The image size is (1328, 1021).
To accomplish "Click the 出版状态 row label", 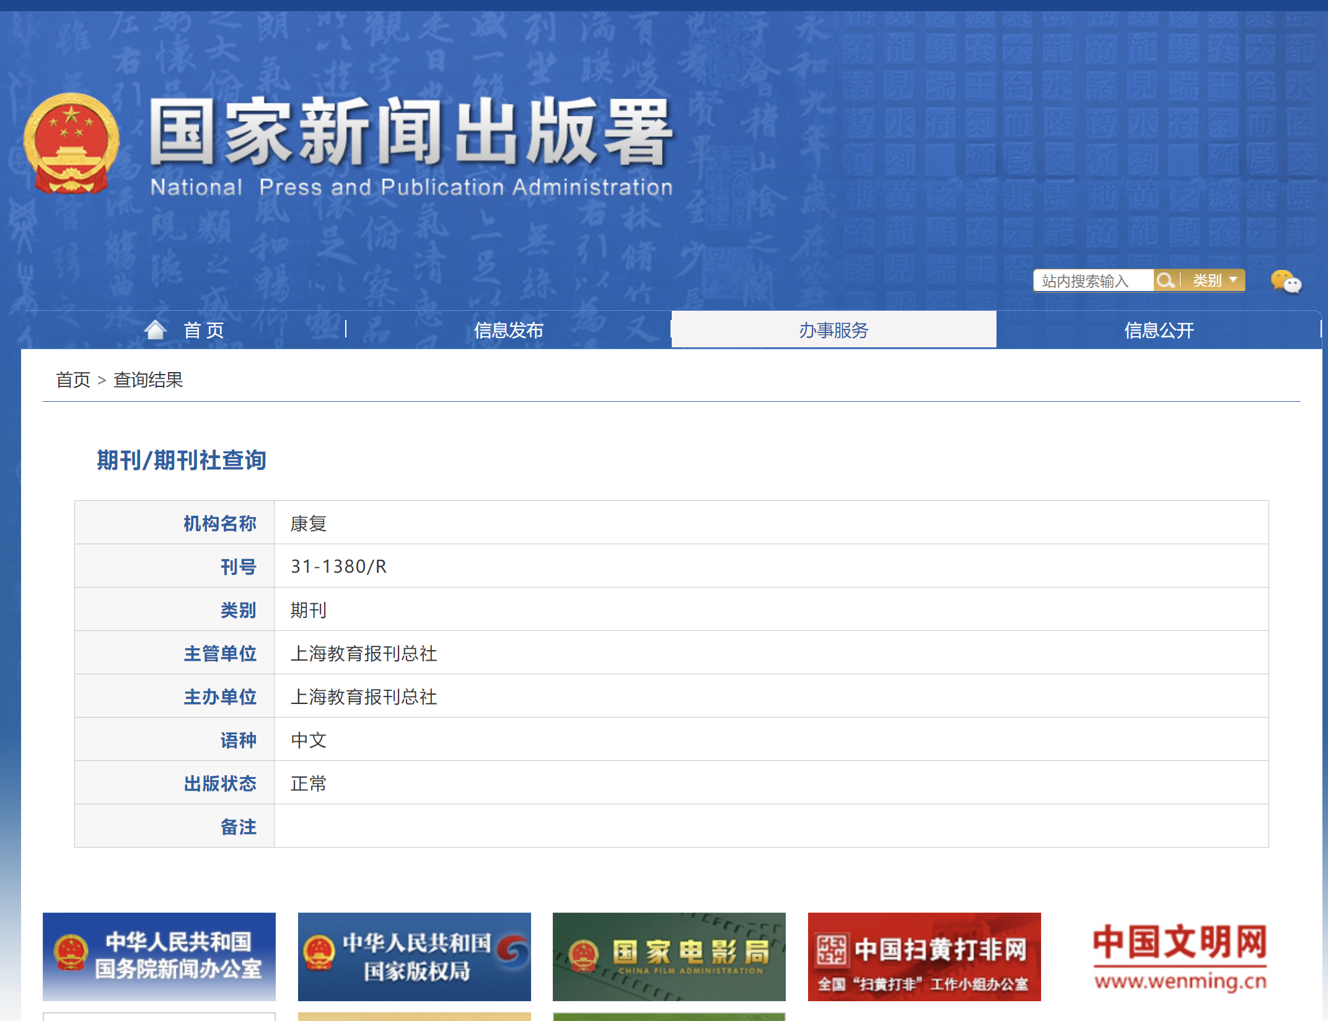I will point(220,783).
